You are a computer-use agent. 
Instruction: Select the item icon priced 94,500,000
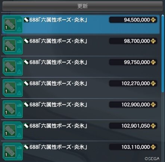click(x=10, y=24)
